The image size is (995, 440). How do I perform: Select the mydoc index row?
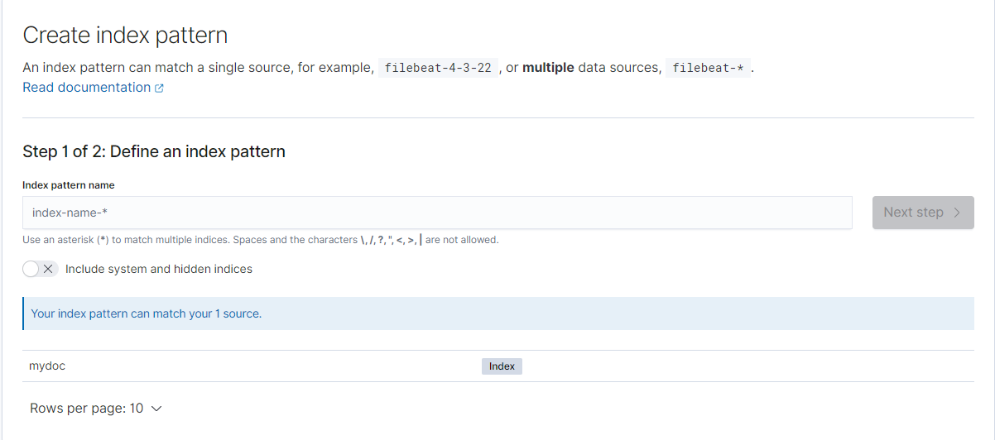tap(498, 366)
